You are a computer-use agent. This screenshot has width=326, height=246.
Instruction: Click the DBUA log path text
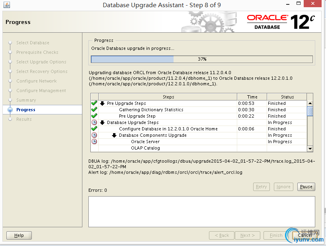click(x=202, y=164)
